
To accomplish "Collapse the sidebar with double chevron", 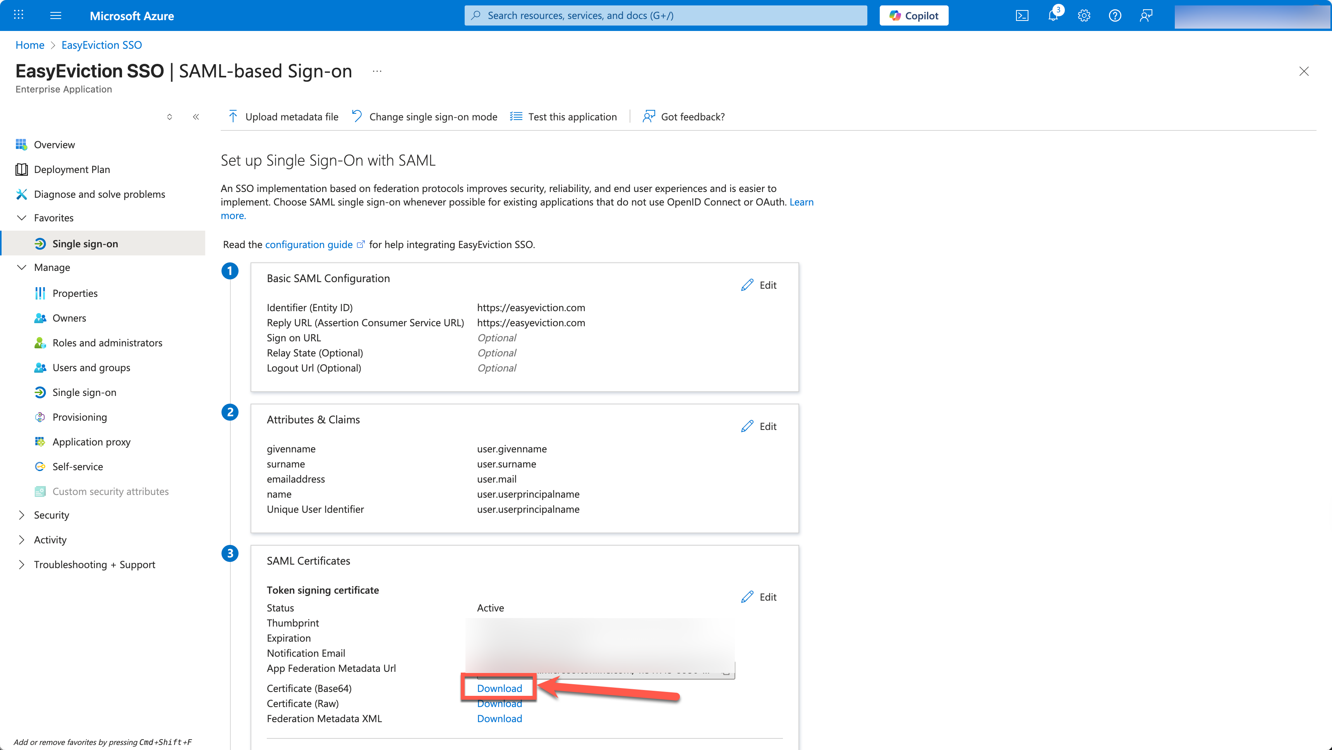I will [196, 117].
